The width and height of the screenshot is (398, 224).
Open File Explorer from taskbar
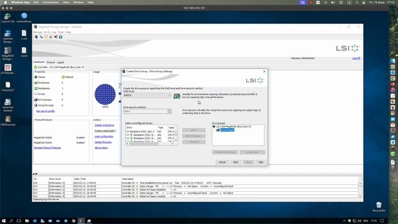coord(27,221)
